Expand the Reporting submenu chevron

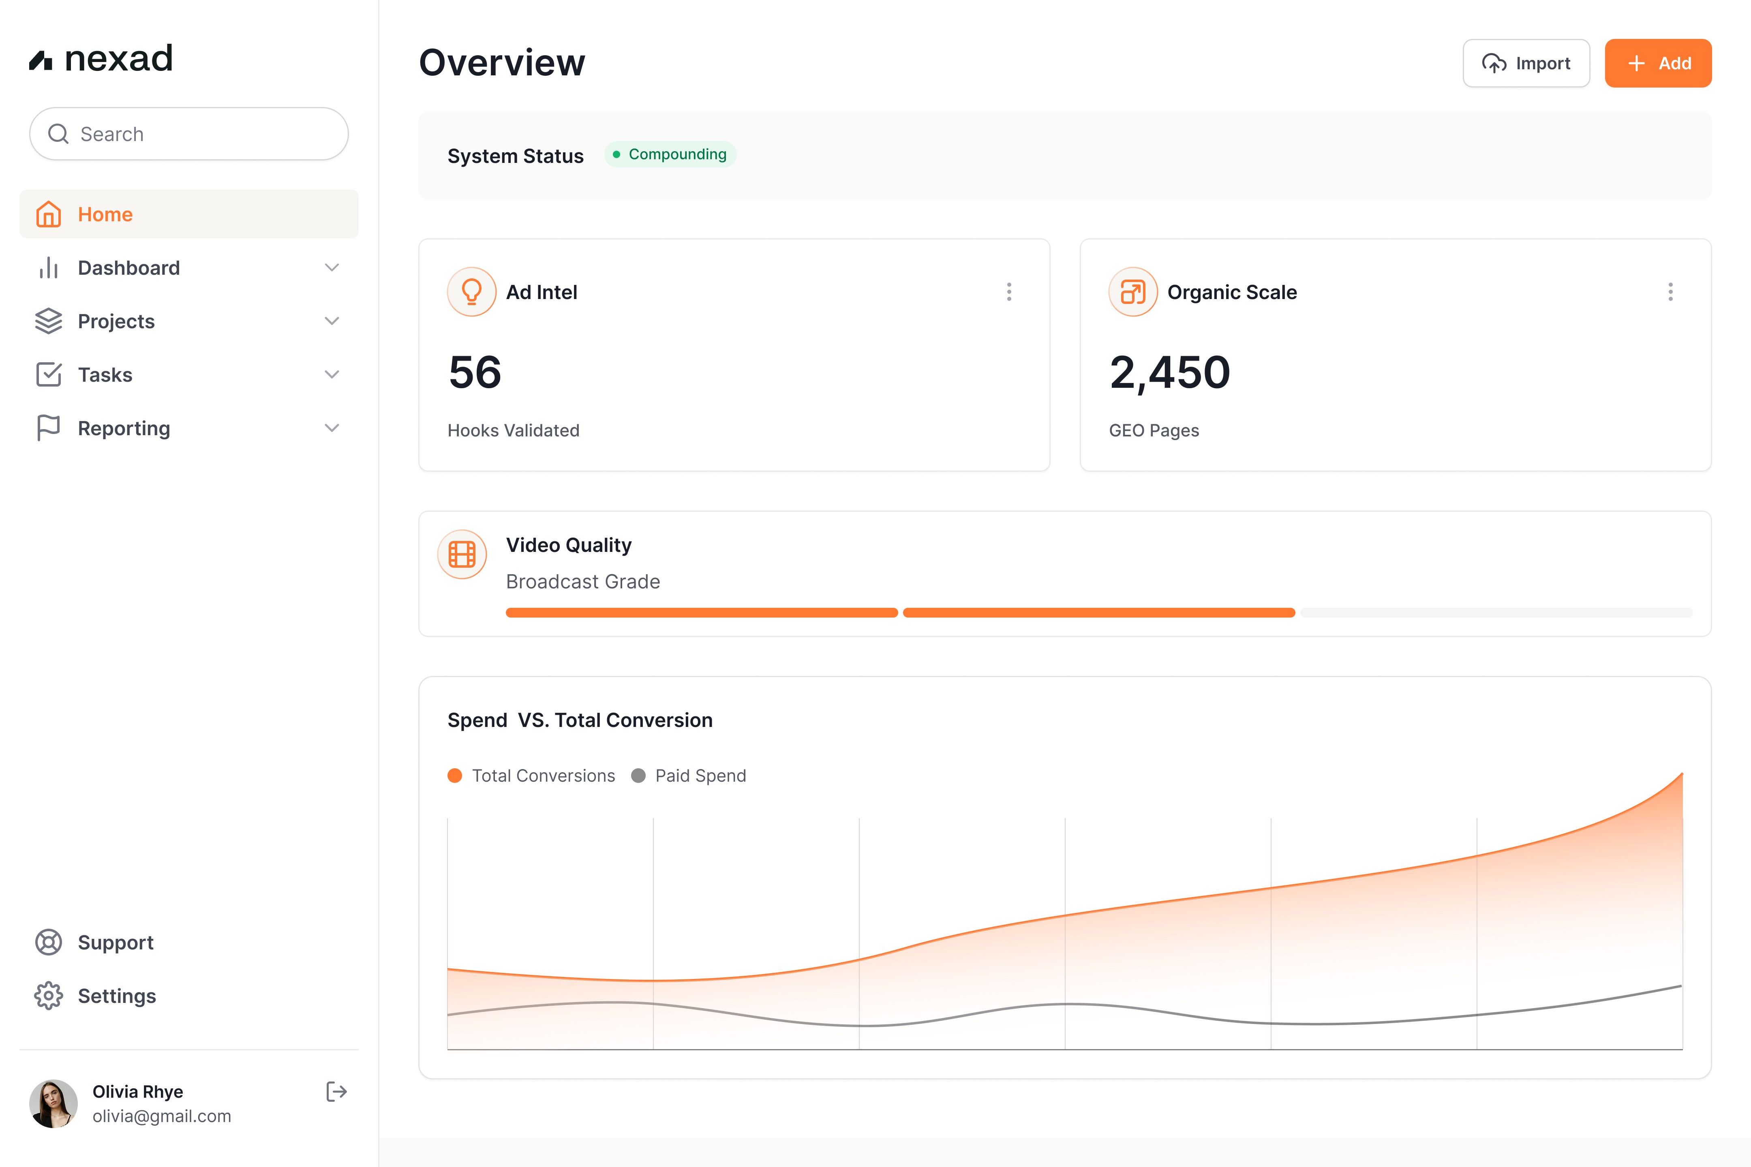pyautogui.click(x=332, y=428)
